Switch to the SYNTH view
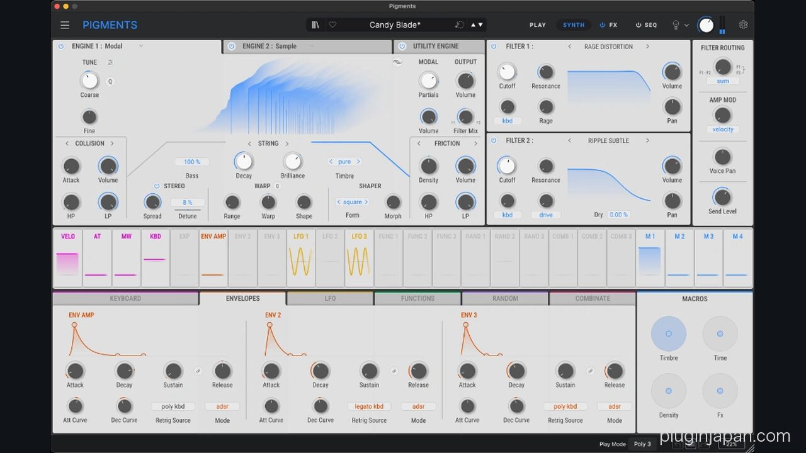 [x=574, y=25]
